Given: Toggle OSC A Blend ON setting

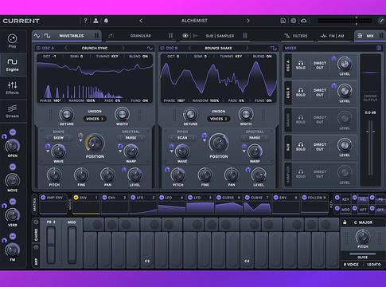Looking at the screenshot, I should click(x=138, y=57).
